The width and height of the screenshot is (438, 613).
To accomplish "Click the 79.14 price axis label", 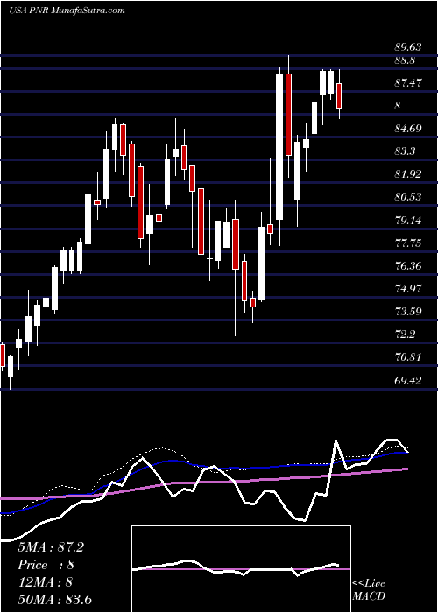I will pos(408,221).
